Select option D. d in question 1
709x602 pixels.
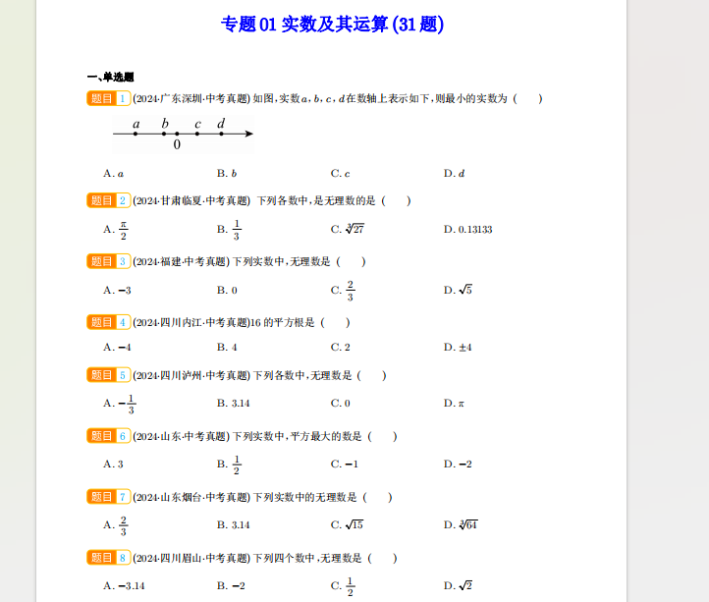tap(455, 174)
